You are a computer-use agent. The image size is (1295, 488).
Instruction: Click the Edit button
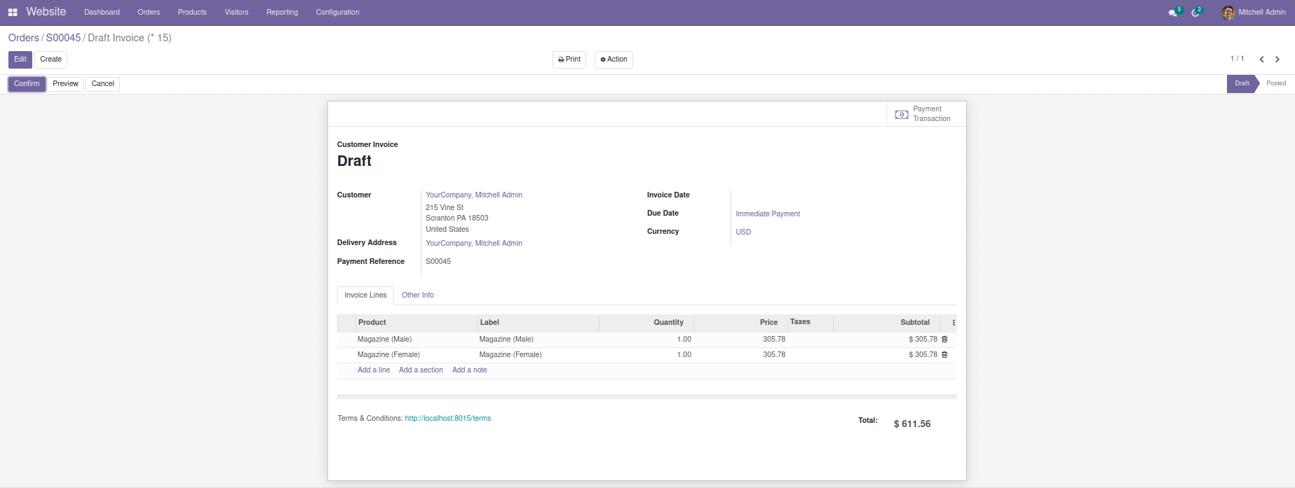point(20,60)
